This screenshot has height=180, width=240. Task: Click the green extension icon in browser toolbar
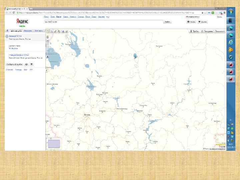pyautogui.click(x=213, y=13)
